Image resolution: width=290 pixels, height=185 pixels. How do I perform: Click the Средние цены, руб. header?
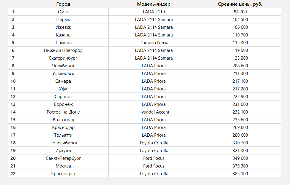point(240,4)
